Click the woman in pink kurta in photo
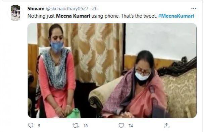This screenshot has height=132, width=204. pos(56,73)
